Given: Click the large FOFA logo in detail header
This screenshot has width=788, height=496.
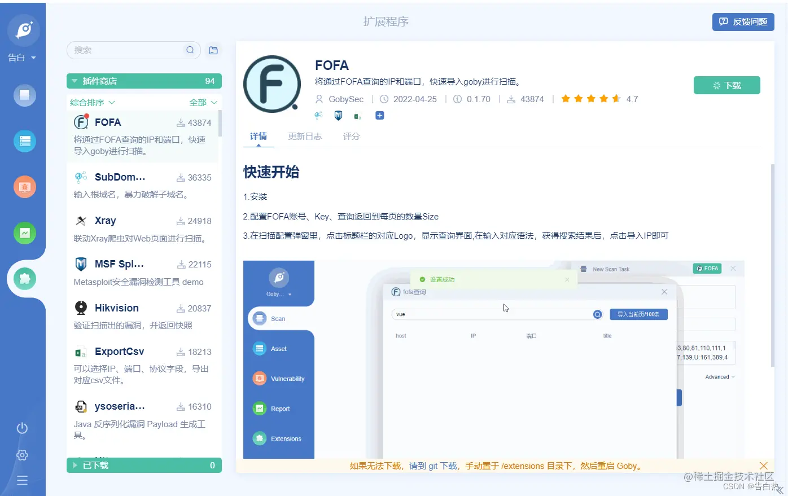Looking at the screenshot, I should coord(272,84).
